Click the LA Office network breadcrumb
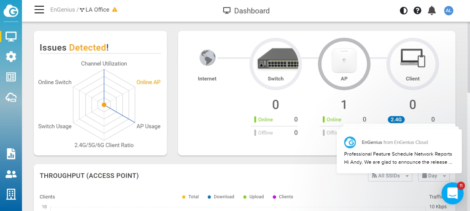470x211 pixels. [x=97, y=10]
